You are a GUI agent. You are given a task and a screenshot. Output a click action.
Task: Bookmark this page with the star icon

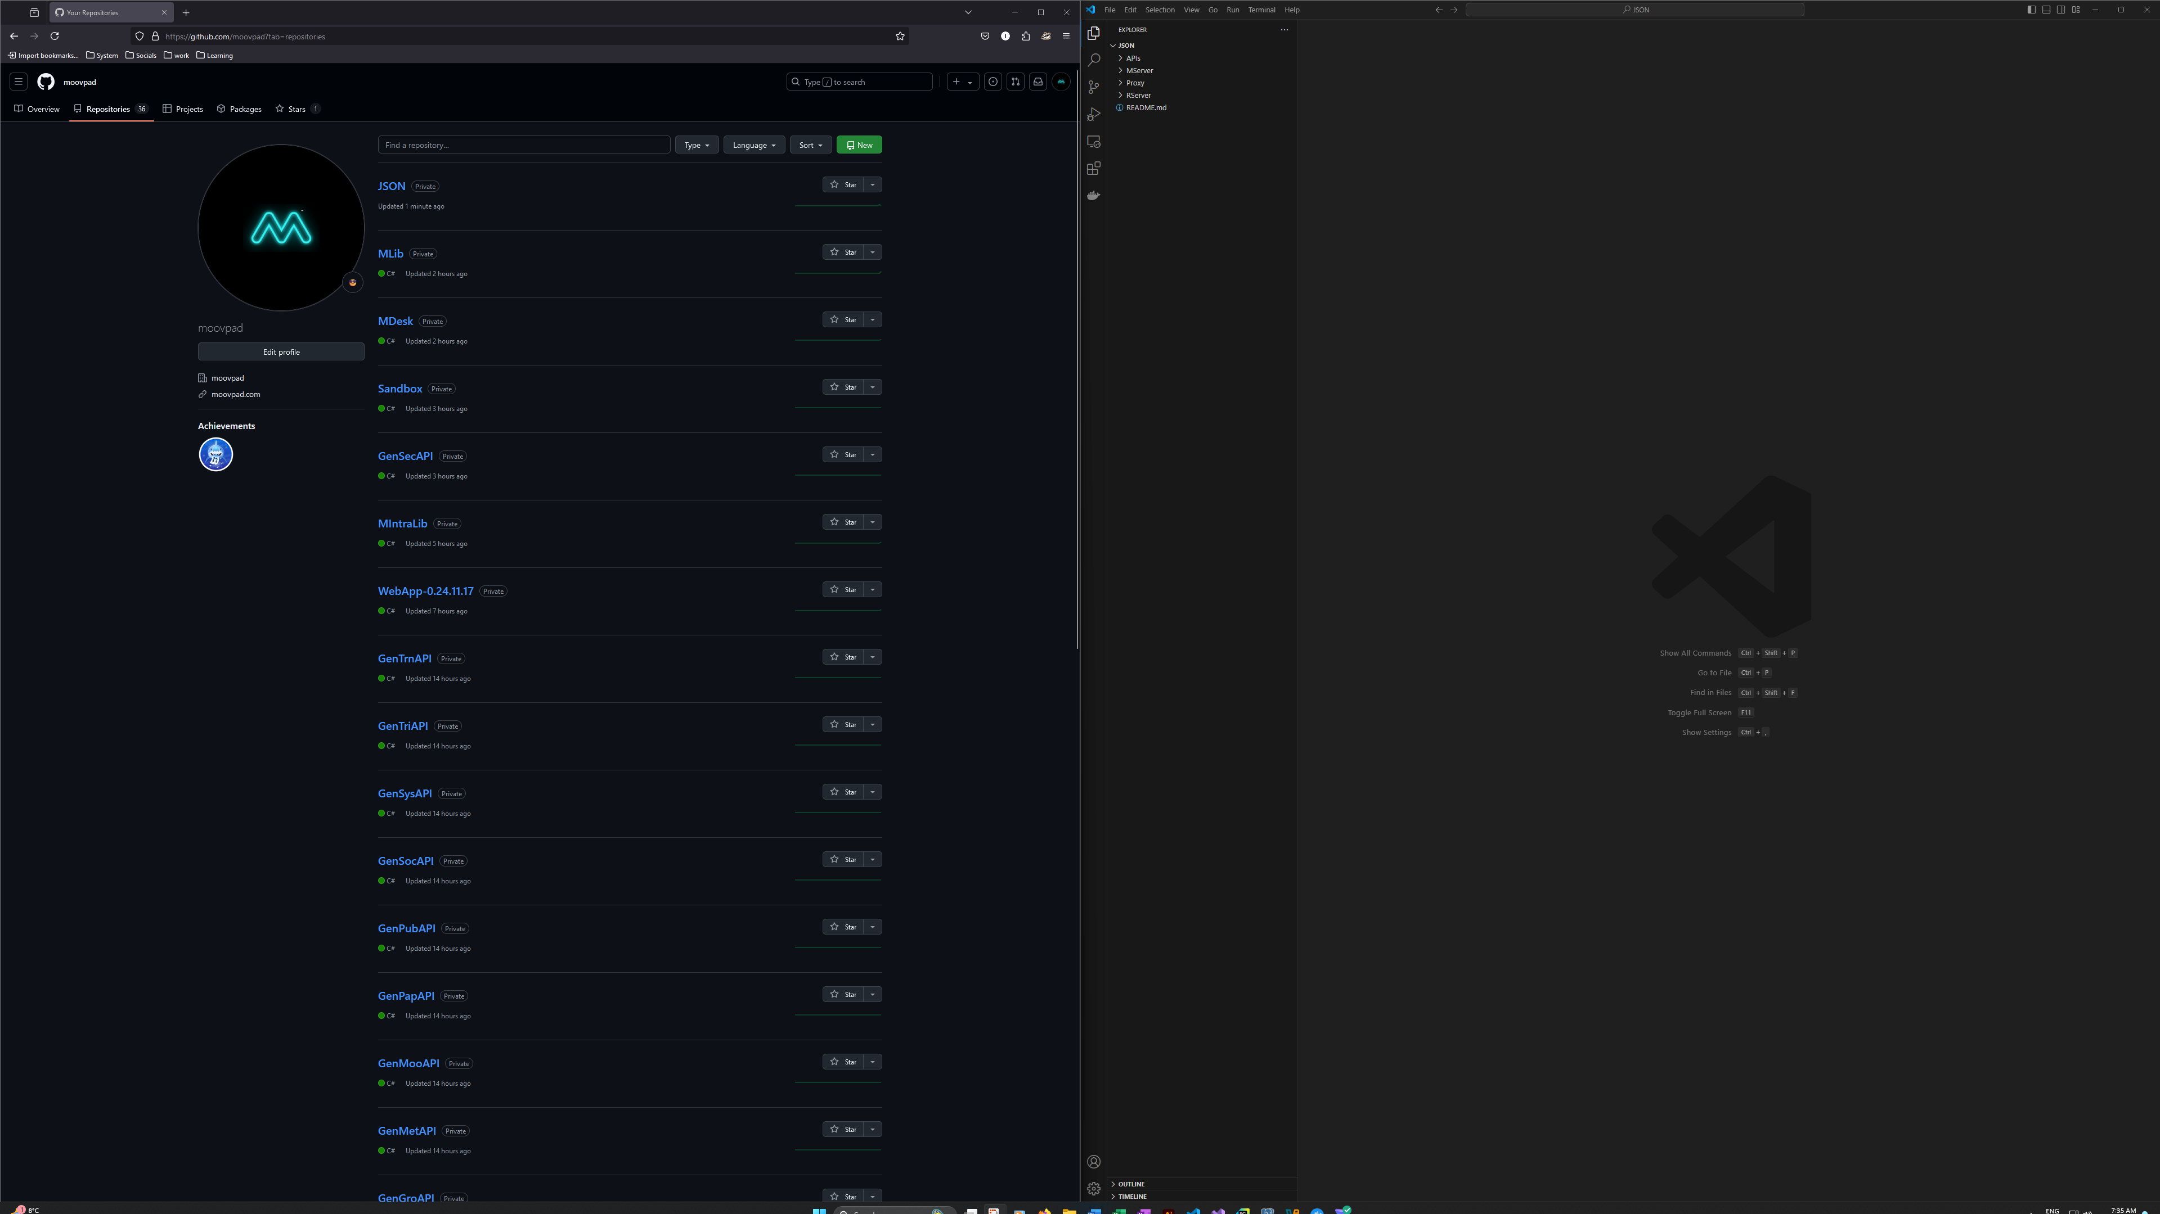click(900, 36)
